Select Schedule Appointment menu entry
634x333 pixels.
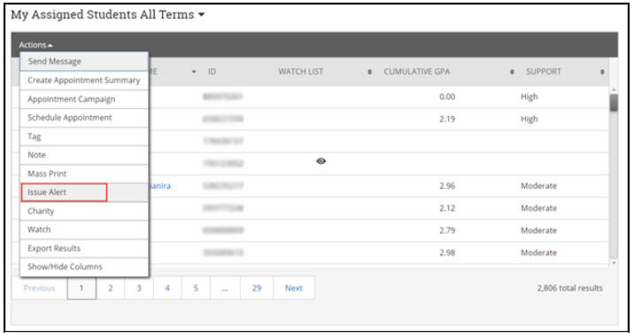click(x=84, y=118)
